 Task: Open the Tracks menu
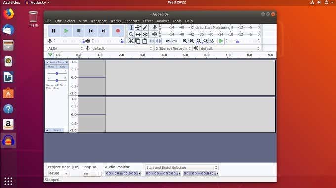pos(115,21)
